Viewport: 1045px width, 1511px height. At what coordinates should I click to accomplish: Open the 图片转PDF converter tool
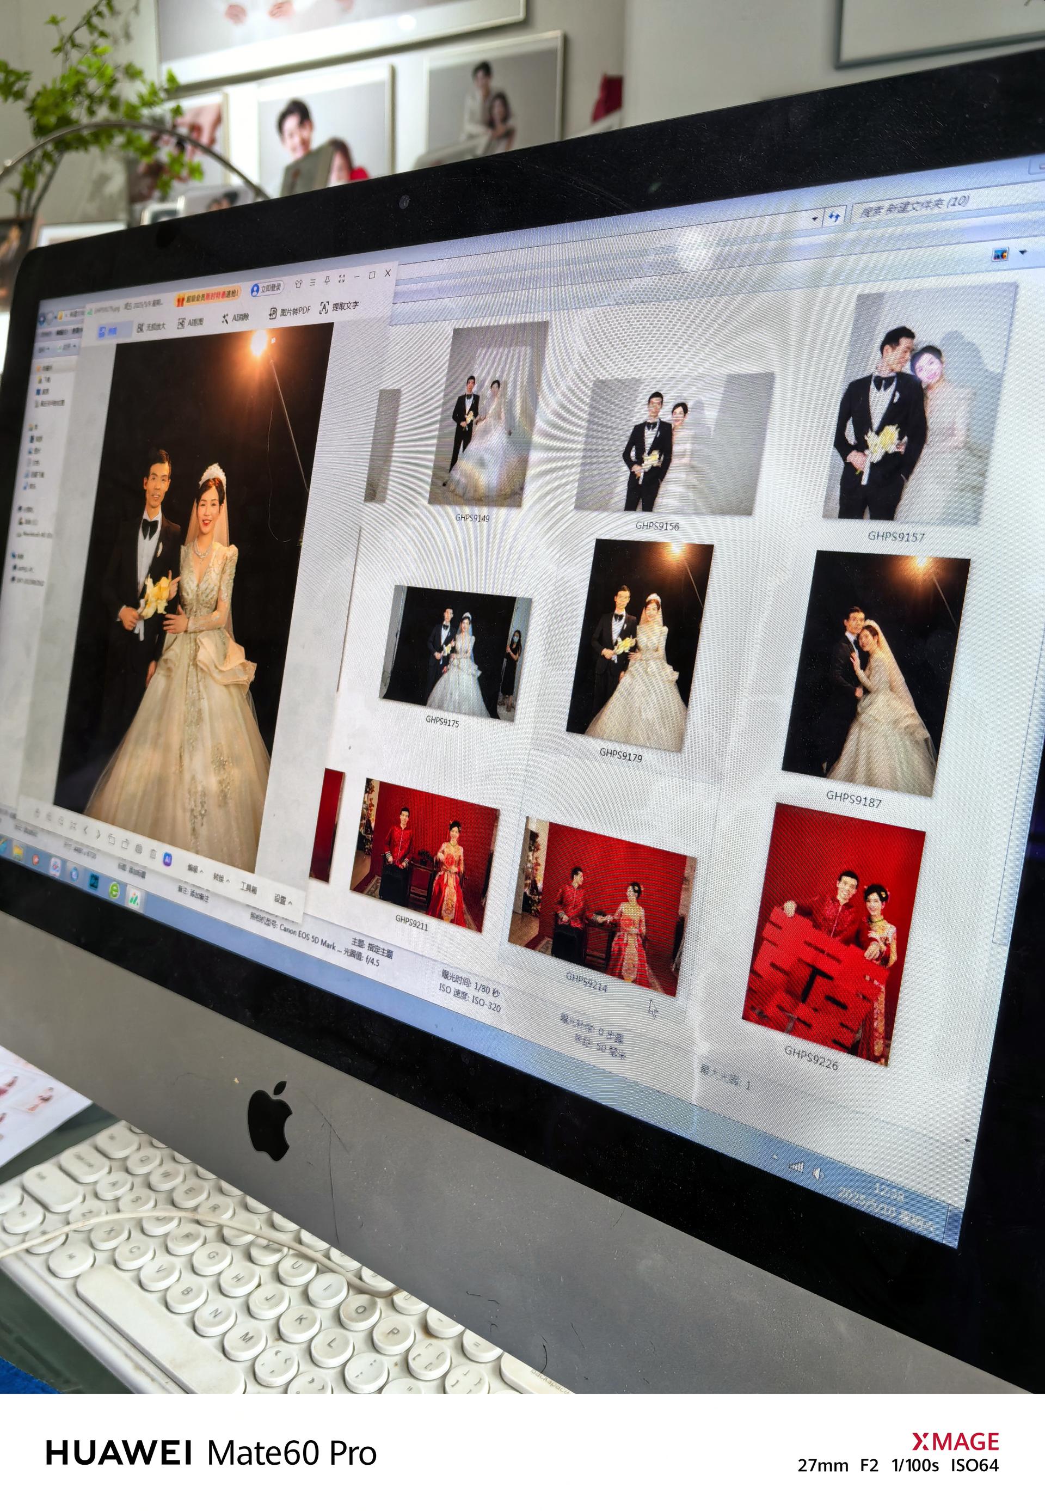(x=289, y=312)
